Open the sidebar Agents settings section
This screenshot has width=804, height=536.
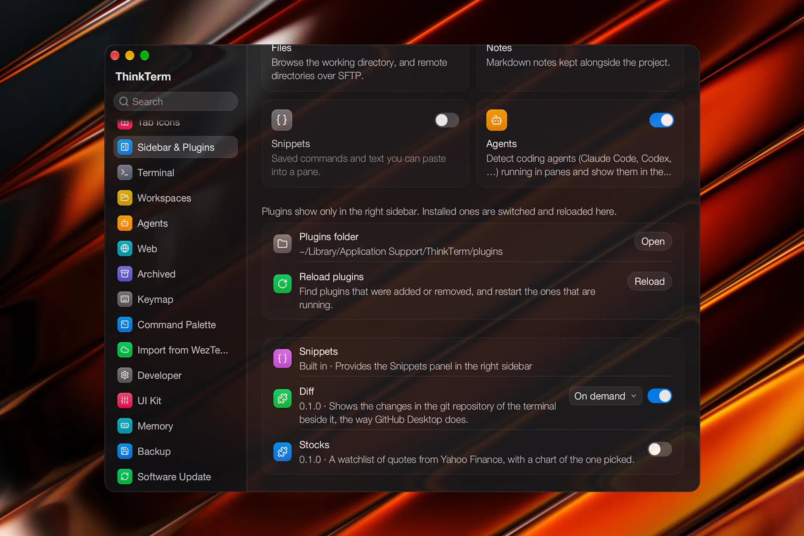pos(176,223)
